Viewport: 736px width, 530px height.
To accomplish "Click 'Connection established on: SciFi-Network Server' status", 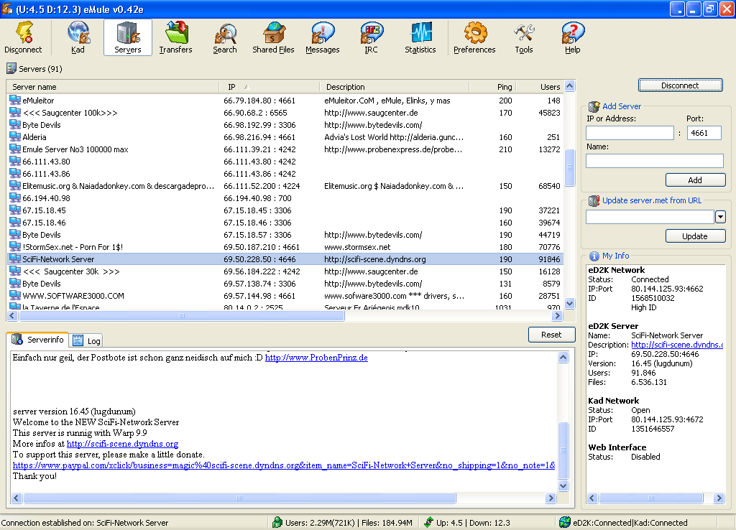I will 85,523.
